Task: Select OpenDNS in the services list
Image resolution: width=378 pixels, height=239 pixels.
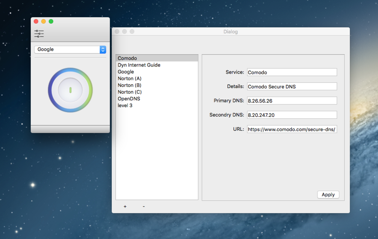Action: click(157, 98)
